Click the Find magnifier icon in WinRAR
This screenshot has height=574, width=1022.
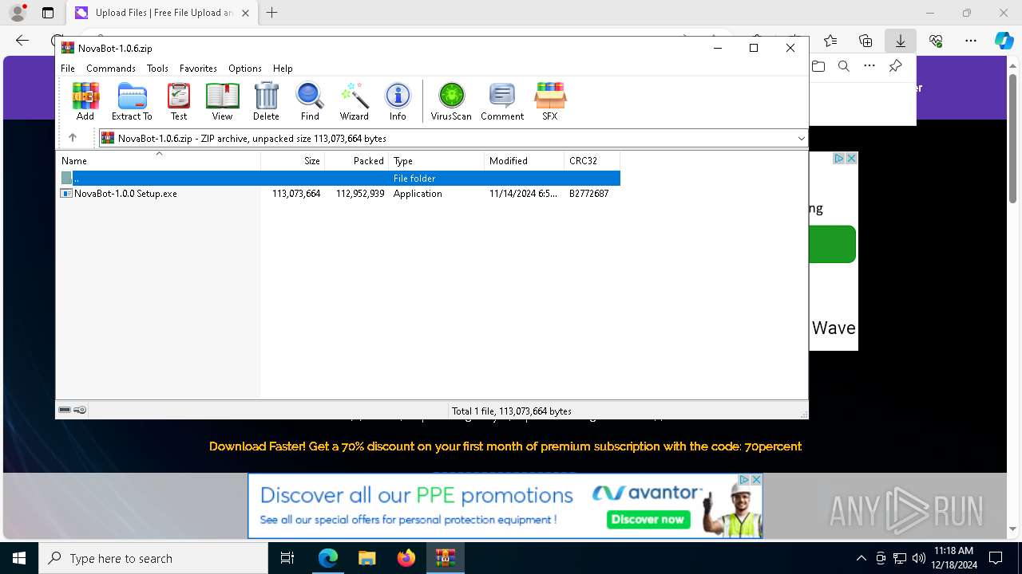(x=310, y=101)
